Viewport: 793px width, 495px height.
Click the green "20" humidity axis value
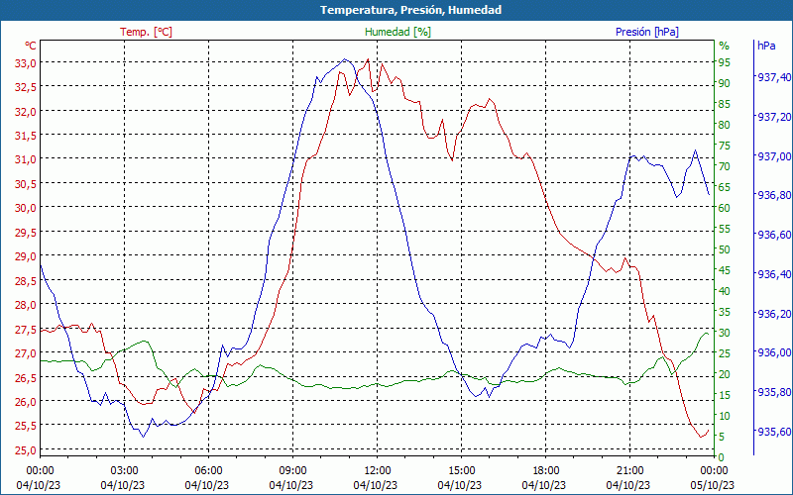(x=725, y=374)
